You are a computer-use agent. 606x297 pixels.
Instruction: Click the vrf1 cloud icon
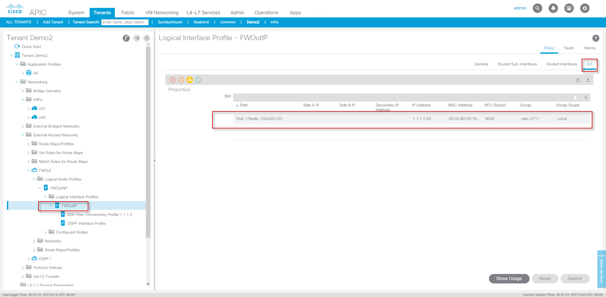[x=34, y=108]
